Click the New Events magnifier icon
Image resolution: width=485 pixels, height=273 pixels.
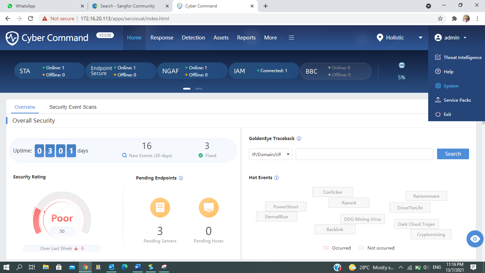pyautogui.click(x=124, y=155)
